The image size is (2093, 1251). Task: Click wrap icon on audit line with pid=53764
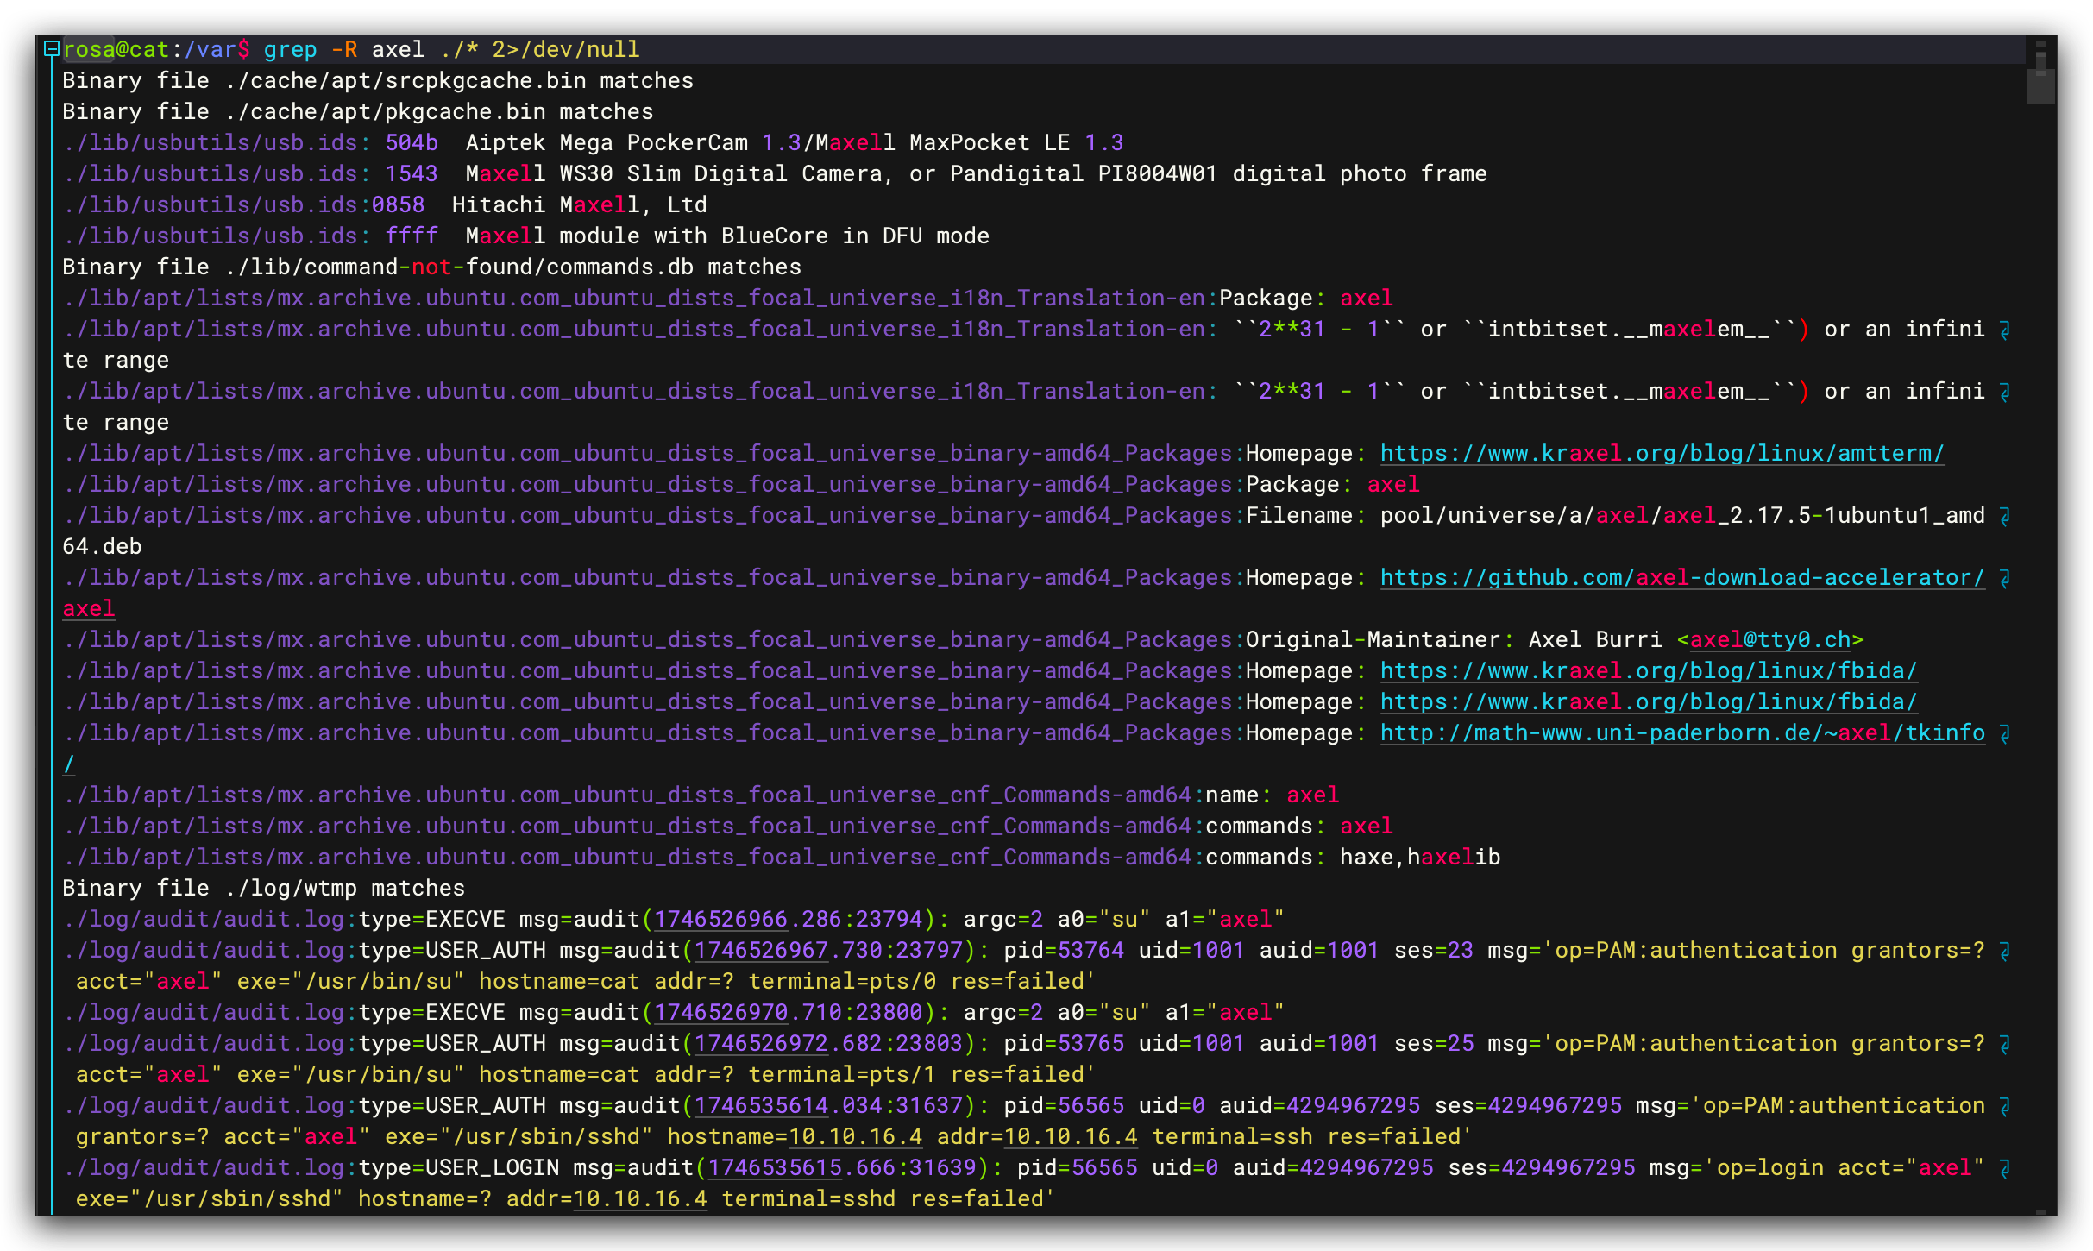pos(2005,951)
